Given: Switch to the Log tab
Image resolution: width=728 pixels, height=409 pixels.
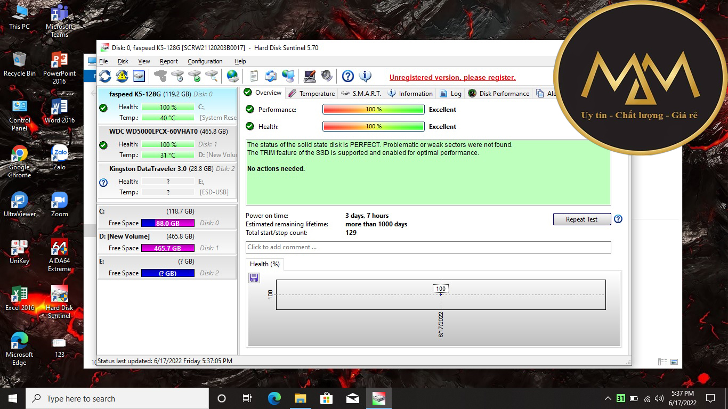Looking at the screenshot, I should tap(450, 93).
